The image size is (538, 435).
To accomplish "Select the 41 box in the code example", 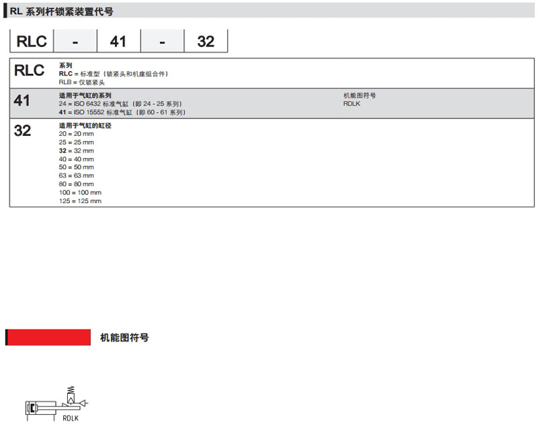I will pos(118,42).
